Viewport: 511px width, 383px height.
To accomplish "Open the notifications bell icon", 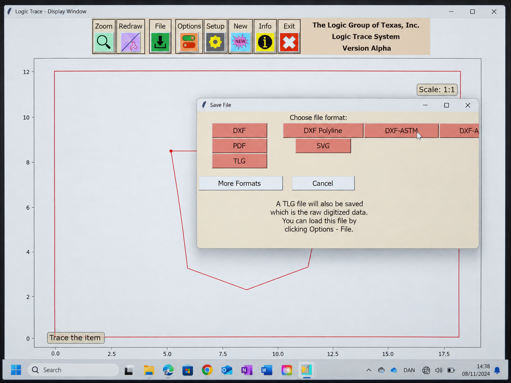I will 497,370.
